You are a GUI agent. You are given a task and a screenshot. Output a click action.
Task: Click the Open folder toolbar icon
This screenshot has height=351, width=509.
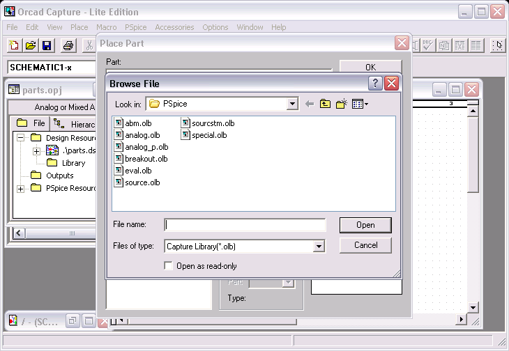(31, 45)
